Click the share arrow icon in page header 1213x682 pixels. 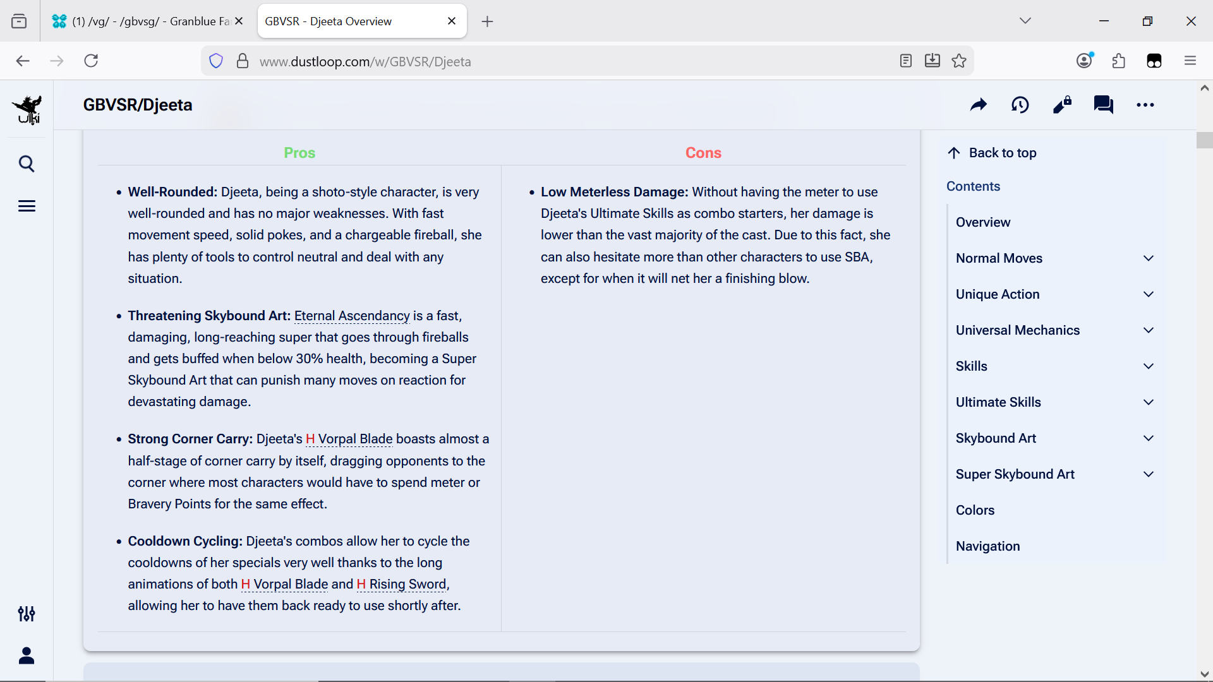tap(978, 105)
